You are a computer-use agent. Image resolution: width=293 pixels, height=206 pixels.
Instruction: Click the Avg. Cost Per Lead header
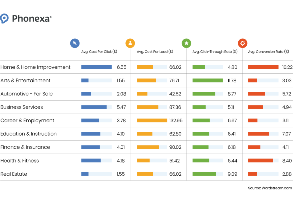[x=155, y=52]
